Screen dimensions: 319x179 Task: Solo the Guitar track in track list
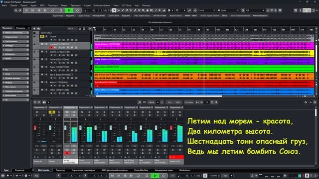pyautogui.click(x=46, y=59)
